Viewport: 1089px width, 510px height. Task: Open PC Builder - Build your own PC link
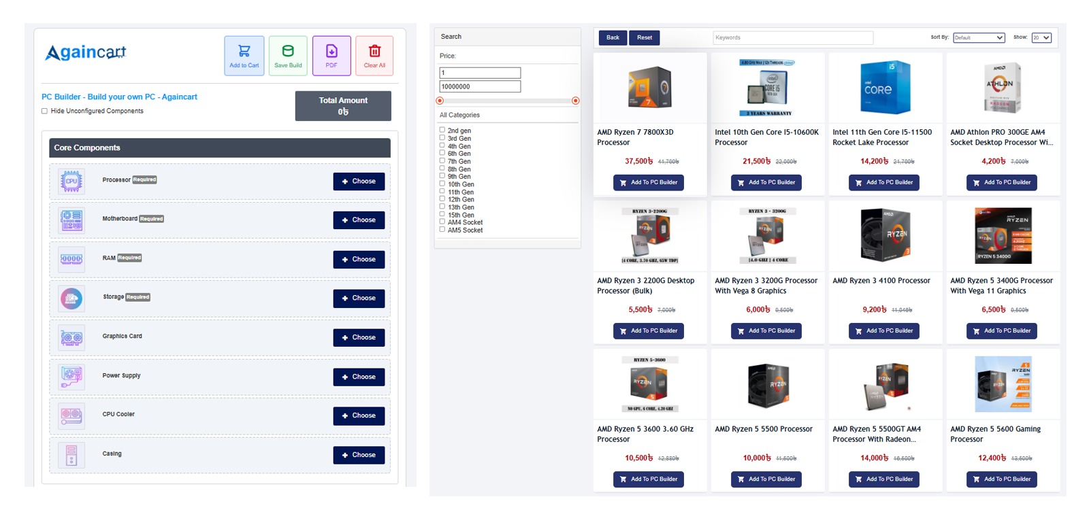pos(119,97)
